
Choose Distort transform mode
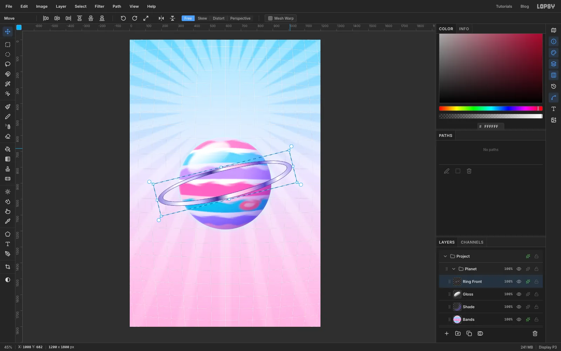pyautogui.click(x=218, y=18)
